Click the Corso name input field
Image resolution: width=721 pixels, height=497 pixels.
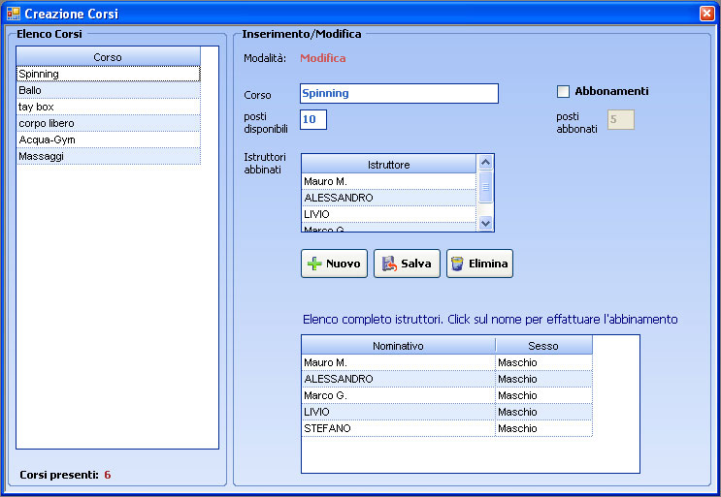399,93
